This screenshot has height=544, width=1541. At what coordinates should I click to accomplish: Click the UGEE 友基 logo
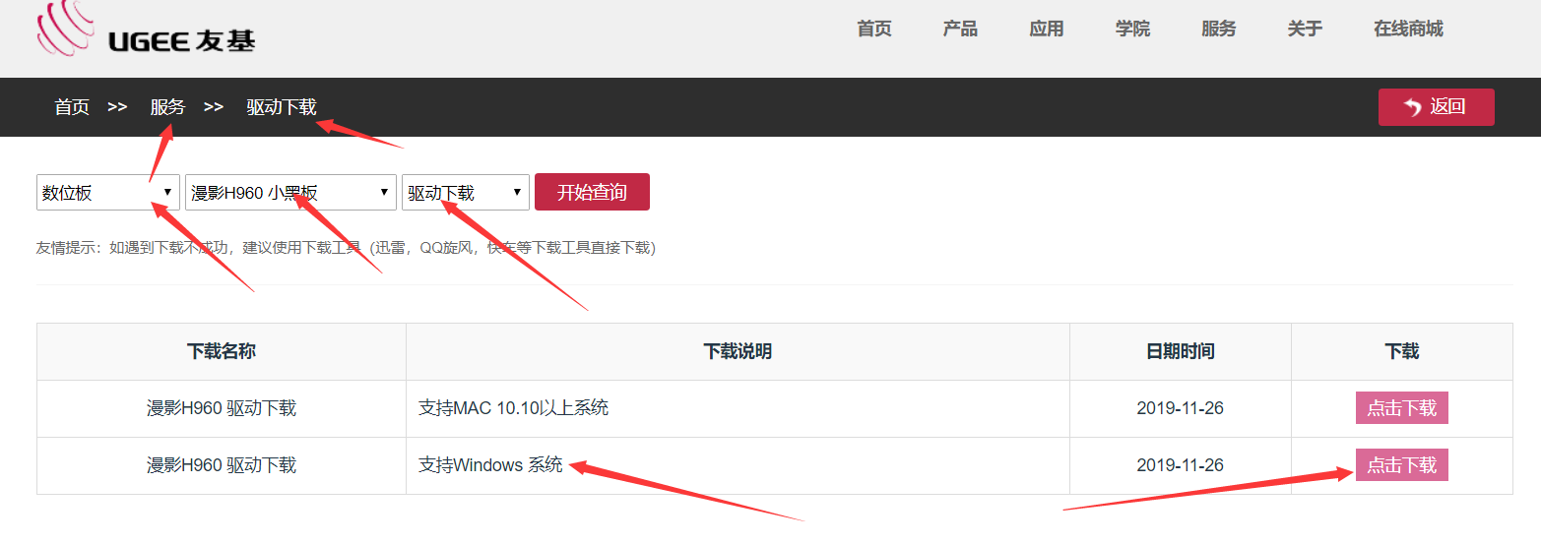tap(146, 30)
